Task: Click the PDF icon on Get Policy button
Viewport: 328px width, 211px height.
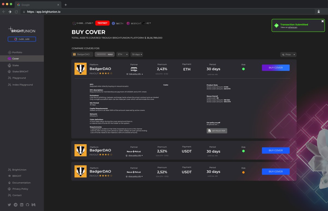Action: coord(209,131)
